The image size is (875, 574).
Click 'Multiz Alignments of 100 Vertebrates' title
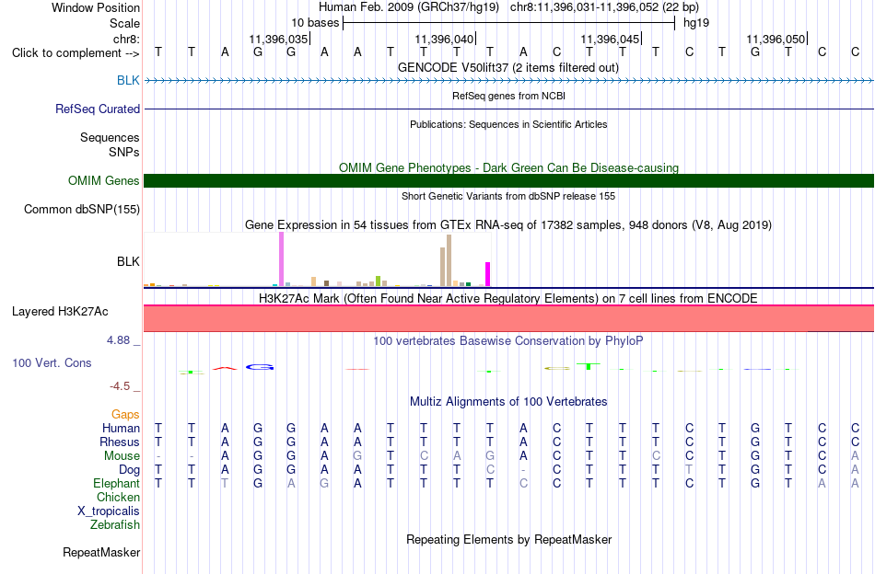click(508, 401)
